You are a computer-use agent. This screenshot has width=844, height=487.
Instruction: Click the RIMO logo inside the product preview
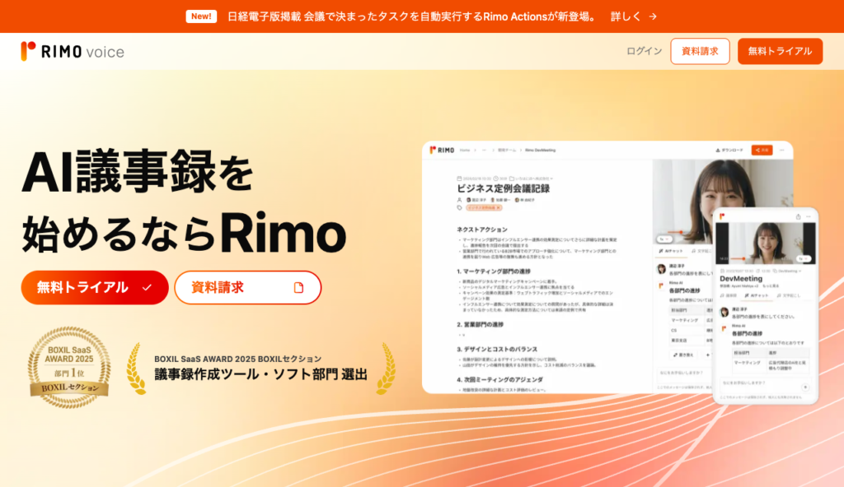pos(442,150)
